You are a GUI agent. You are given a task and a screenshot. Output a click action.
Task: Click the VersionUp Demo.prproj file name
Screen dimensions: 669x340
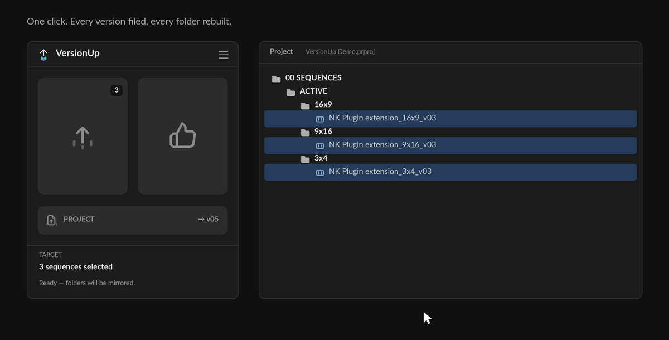point(340,51)
